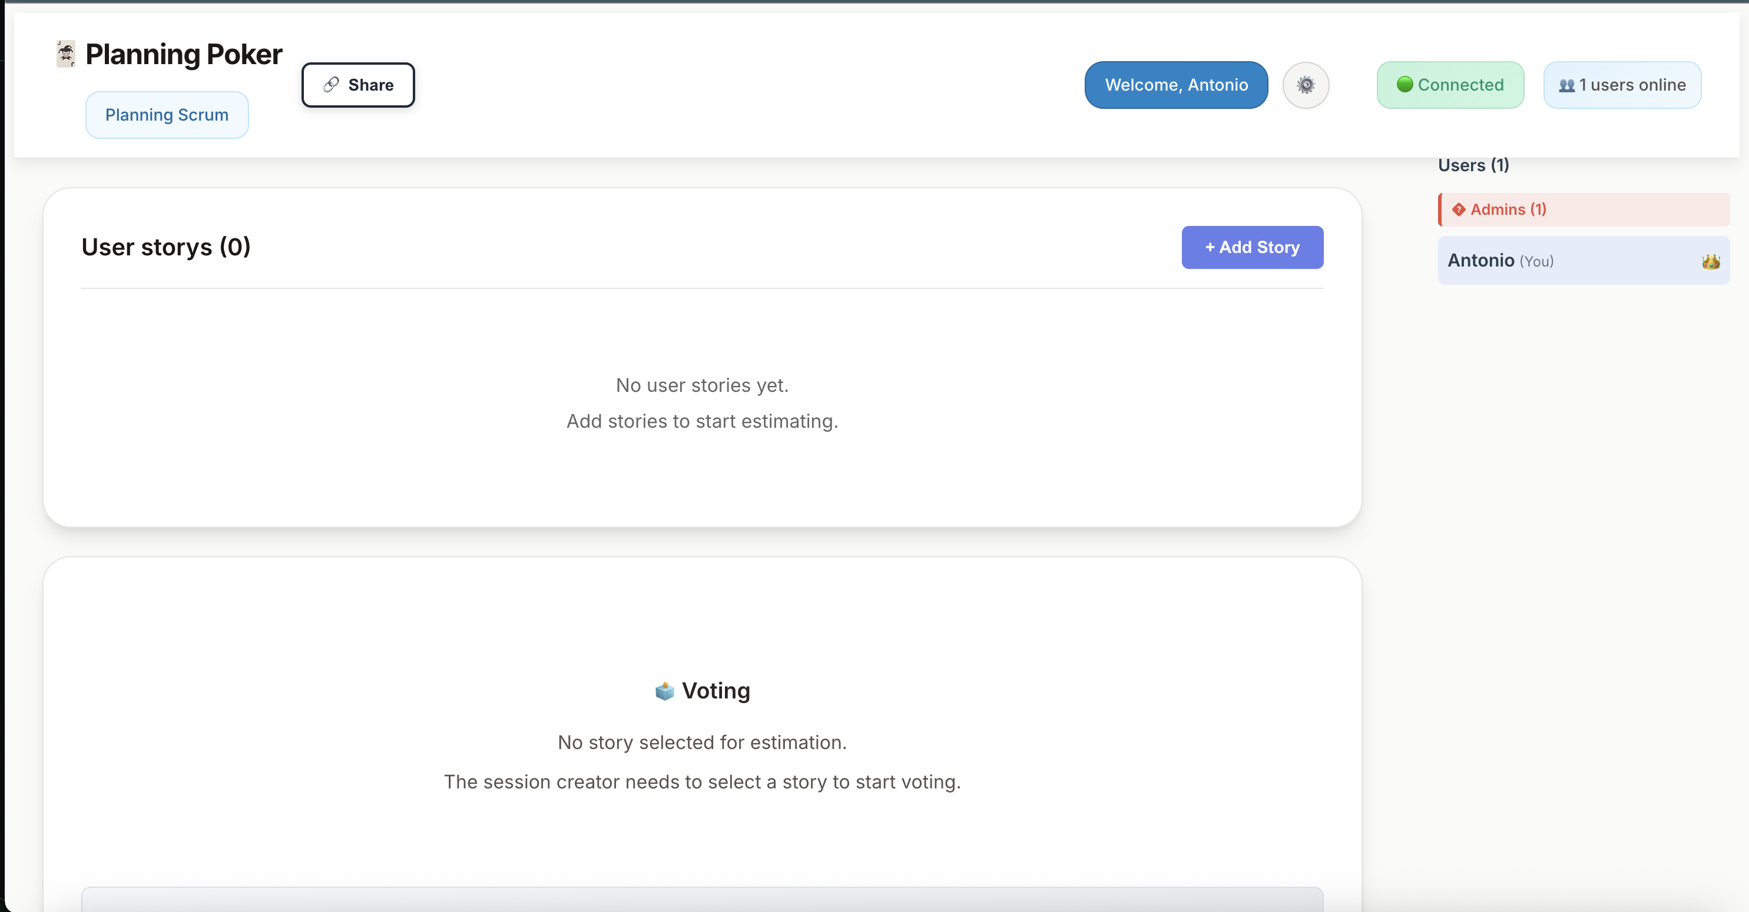This screenshot has height=912, width=1749.
Task: Click the crown icon beside Antonio
Action: 1710,261
